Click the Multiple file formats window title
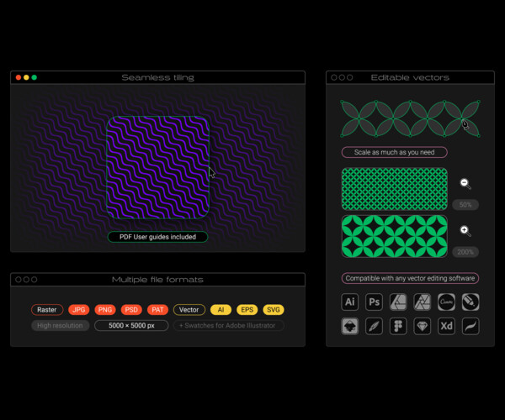Image resolution: width=505 pixels, height=420 pixels. [x=157, y=280]
